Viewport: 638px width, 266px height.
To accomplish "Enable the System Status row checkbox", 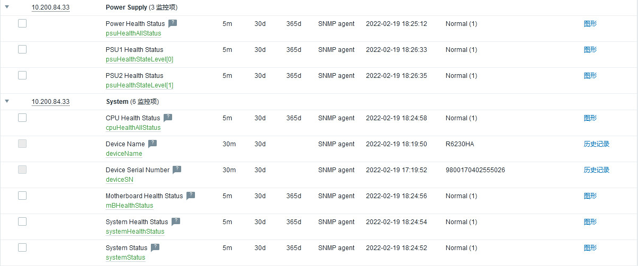I will tap(22, 247).
